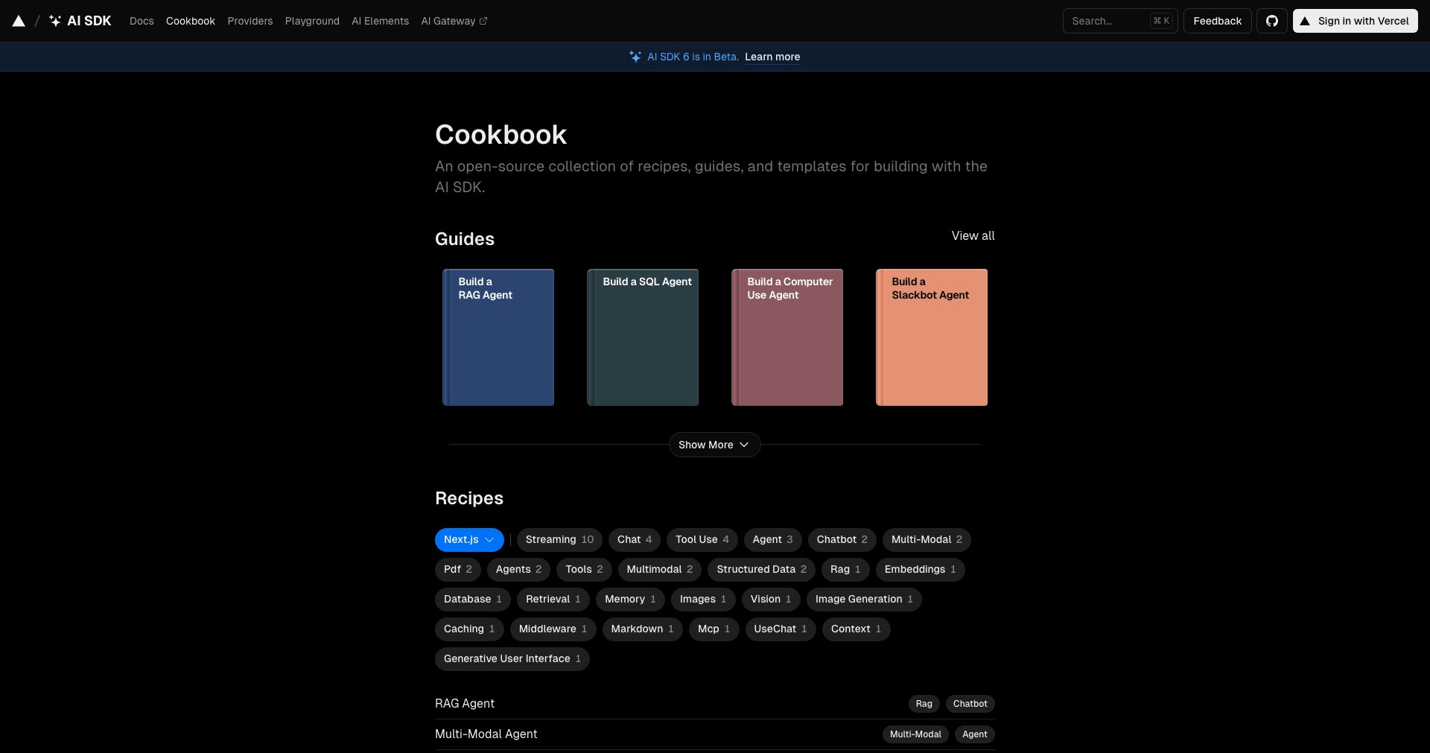This screenshot has height=753, width=1430.
Task: Filter recipes by Database
Action: tap(473, 600)
